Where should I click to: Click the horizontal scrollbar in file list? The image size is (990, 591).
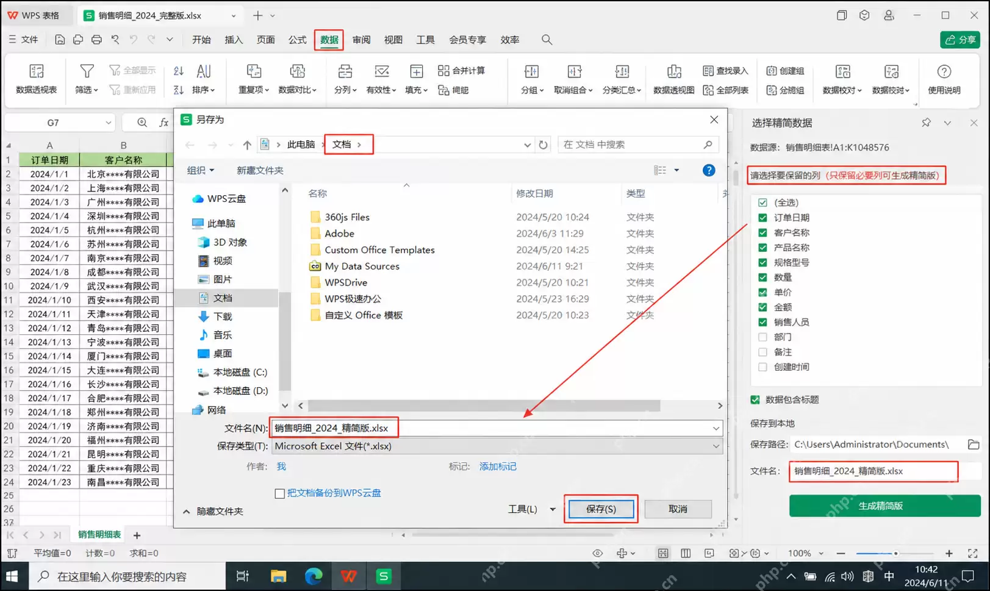click(x=484, y=406)
